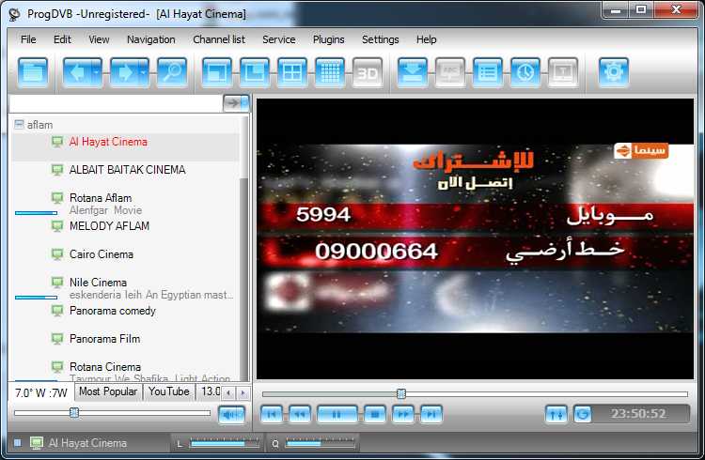
Task: Fast forward playback button
Action: click(x=403, y=414)
